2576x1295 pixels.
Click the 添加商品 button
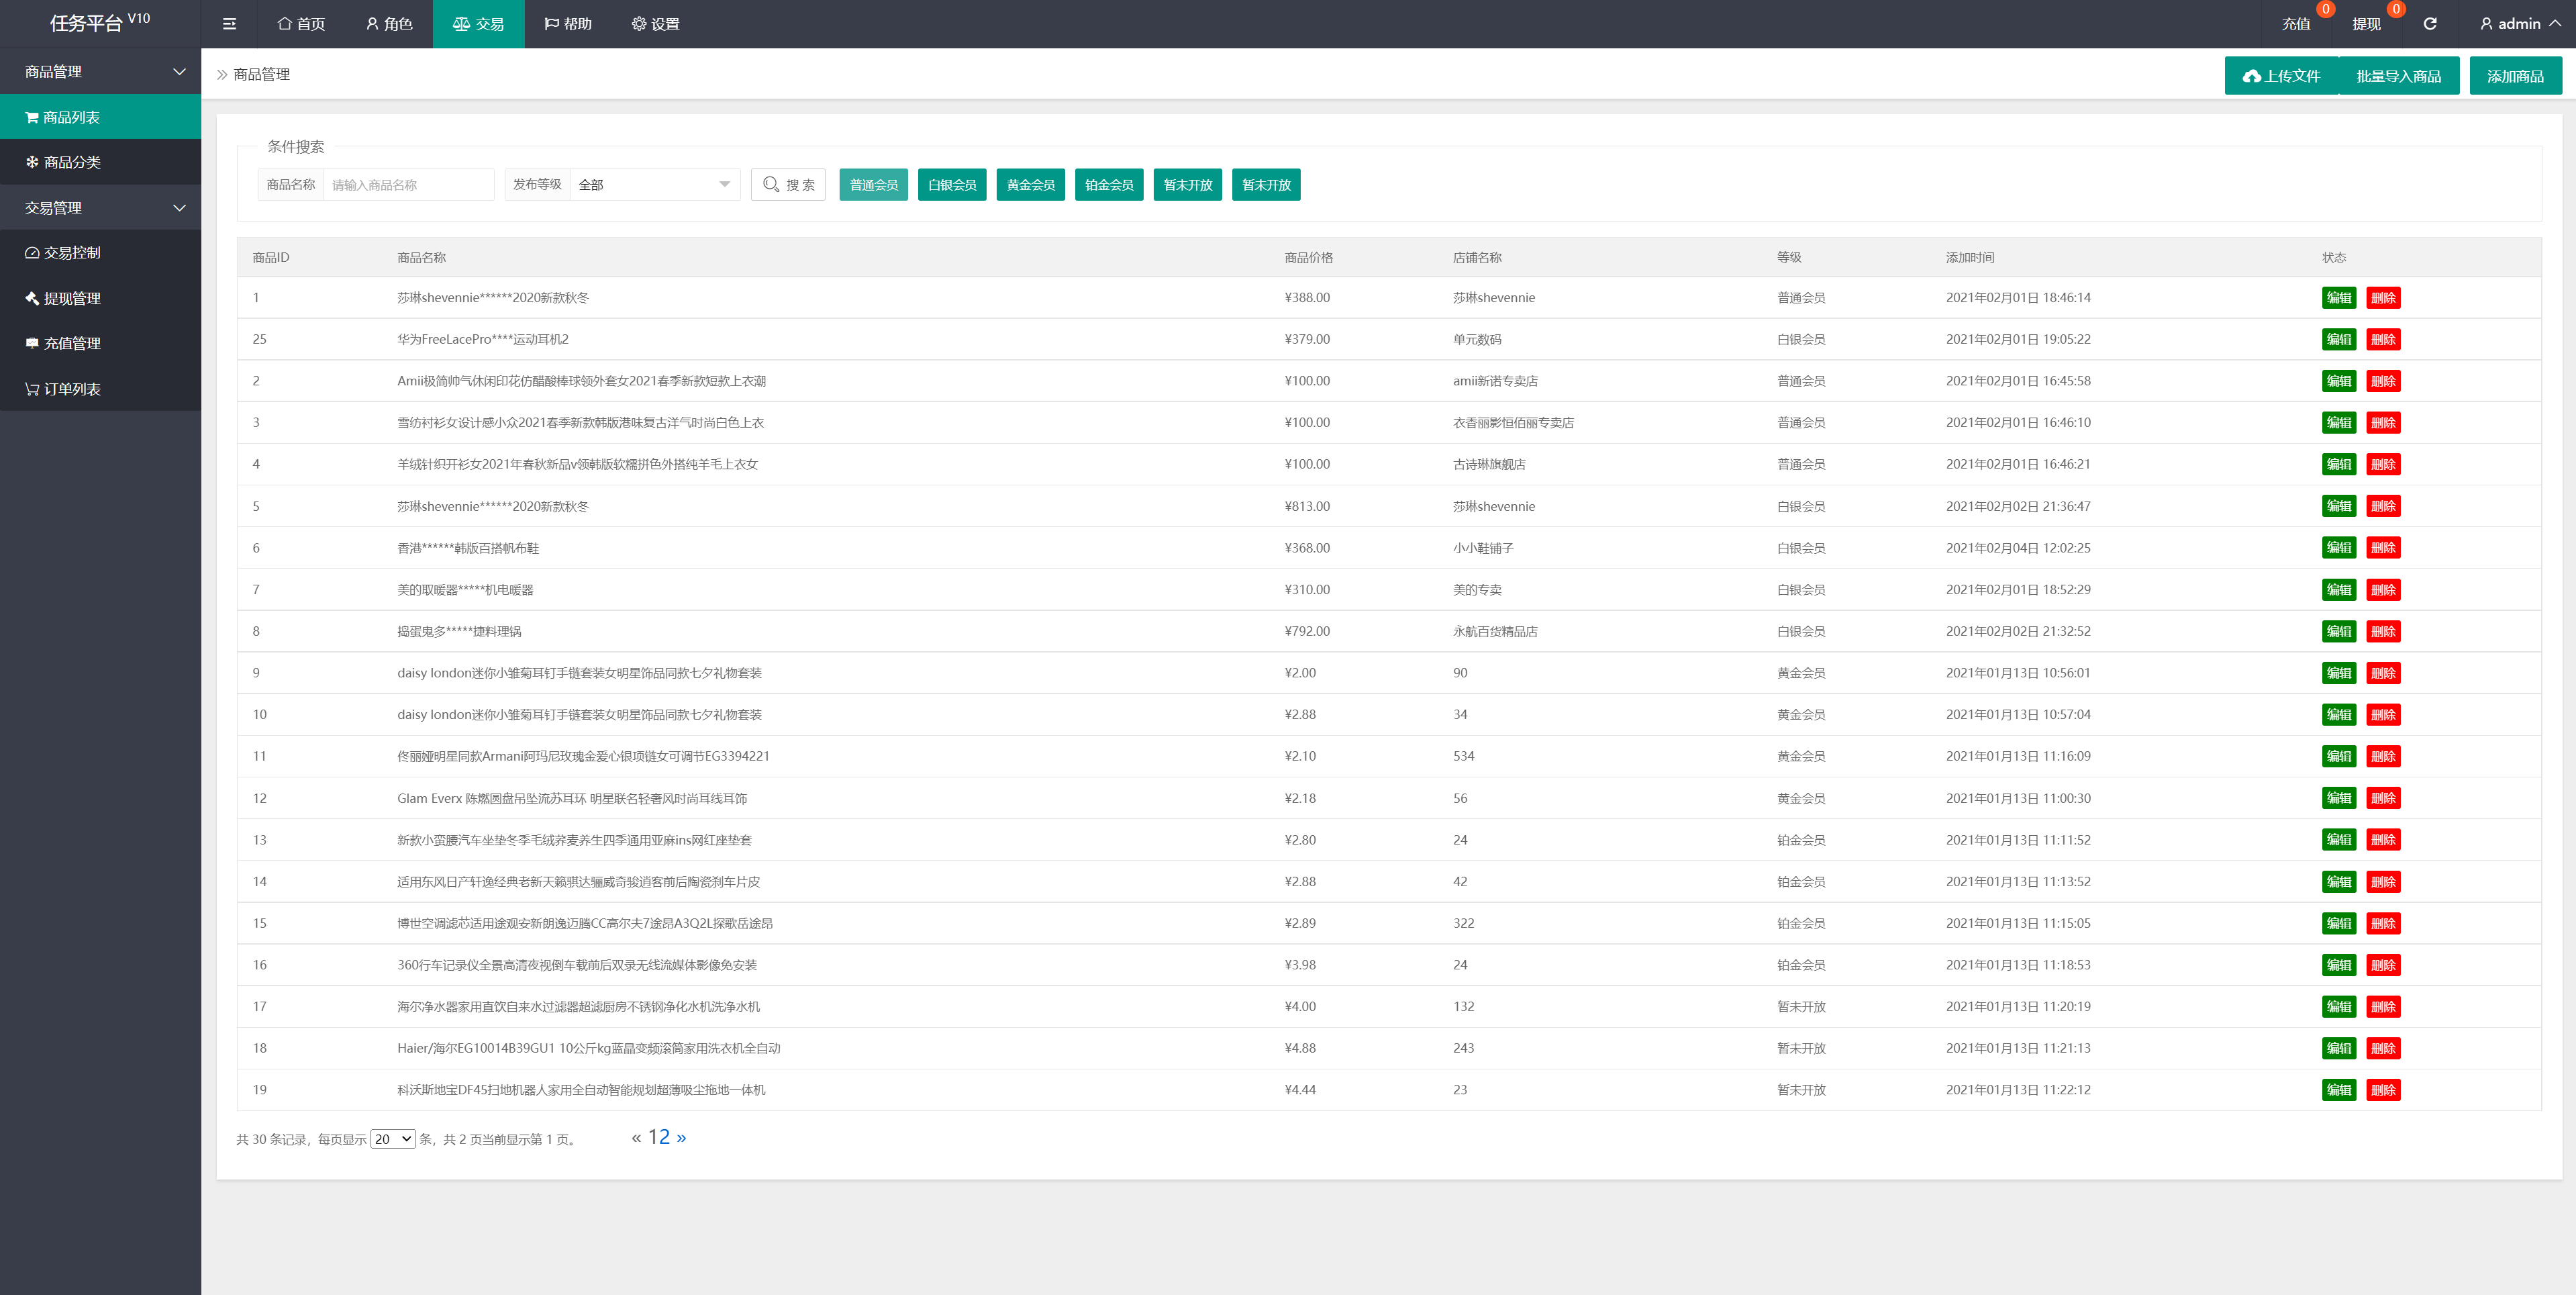2515,76
